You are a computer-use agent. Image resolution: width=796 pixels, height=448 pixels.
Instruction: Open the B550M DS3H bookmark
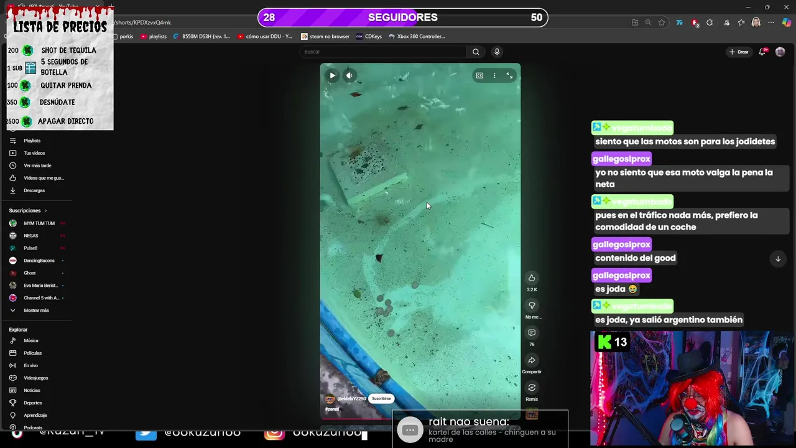click(201, 37)
